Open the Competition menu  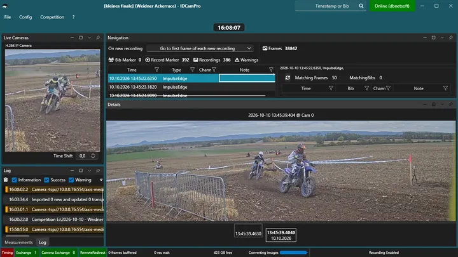(52, 17)
